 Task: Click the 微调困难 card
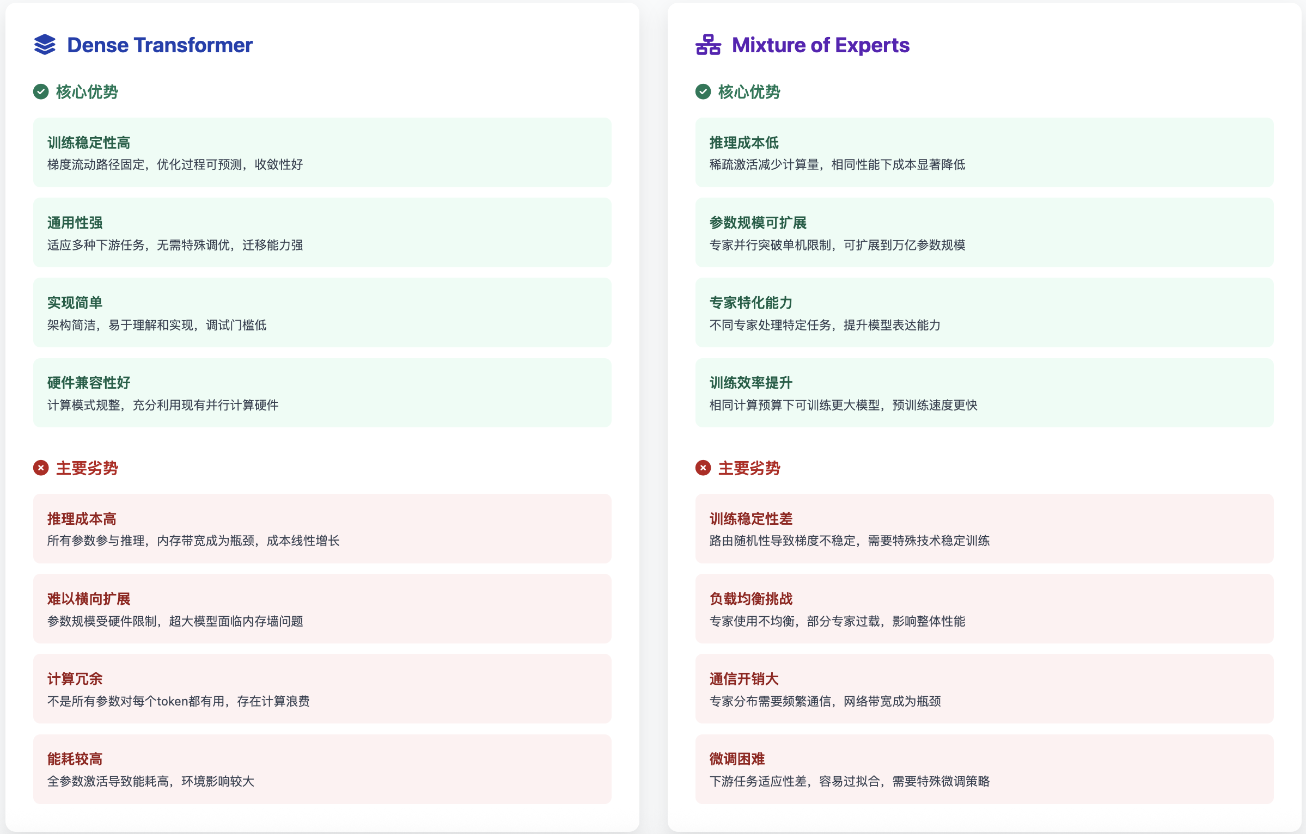(x=984, y=769)
